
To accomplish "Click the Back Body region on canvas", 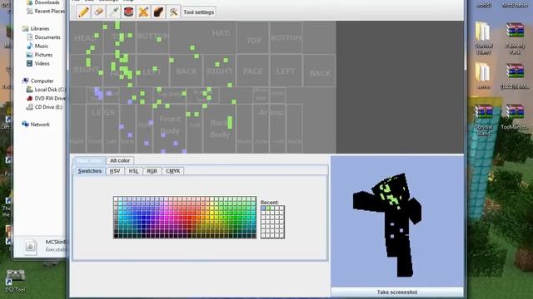I will (220, 129).
